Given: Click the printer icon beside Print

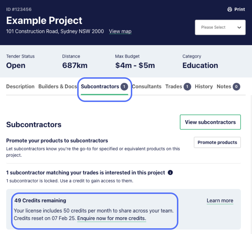Looking at the screenshot, I should coord(230,9).
